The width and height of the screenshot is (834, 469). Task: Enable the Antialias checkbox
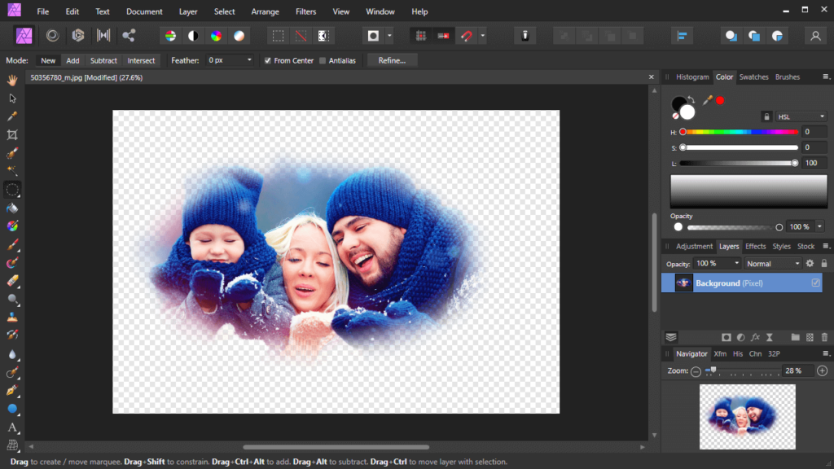pos(324,60)
